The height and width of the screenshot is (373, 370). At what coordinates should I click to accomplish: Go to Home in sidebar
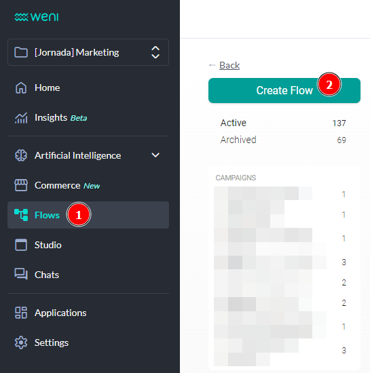[88, 87]
